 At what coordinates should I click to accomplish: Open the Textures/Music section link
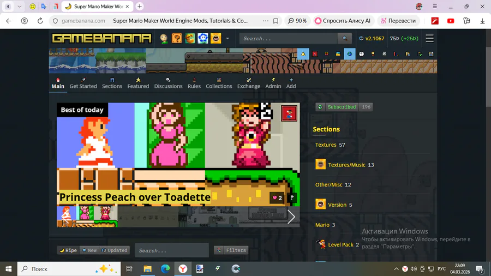click(x=346, y=165)
